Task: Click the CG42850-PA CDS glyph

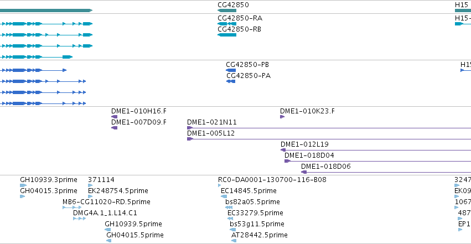Action: point(231,81)
